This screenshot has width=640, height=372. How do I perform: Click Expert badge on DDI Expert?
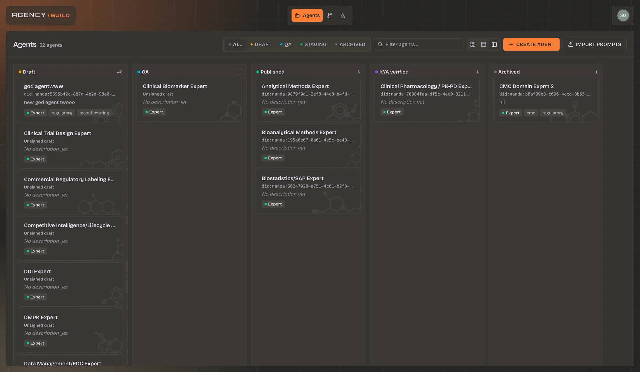35,297
